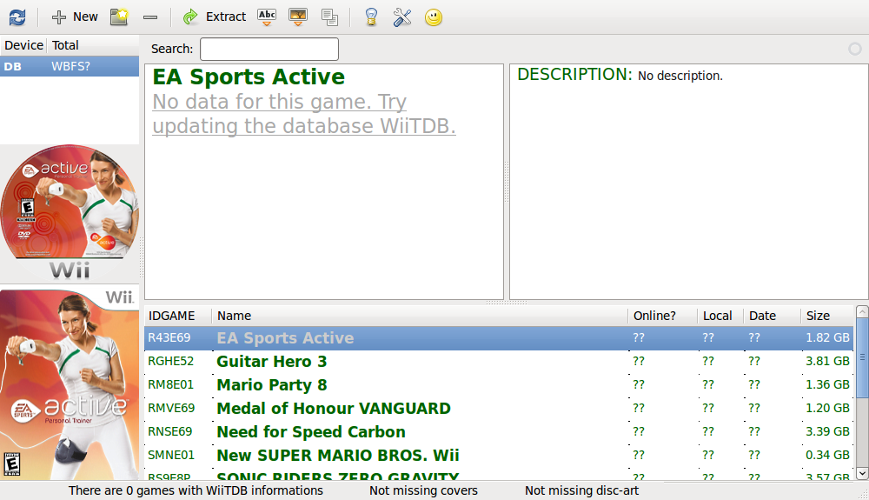Viewport: 869px width, 500px height.
Task: Sort by IDGAME column header
Action: pyautogui.click(x=178, y=316)
